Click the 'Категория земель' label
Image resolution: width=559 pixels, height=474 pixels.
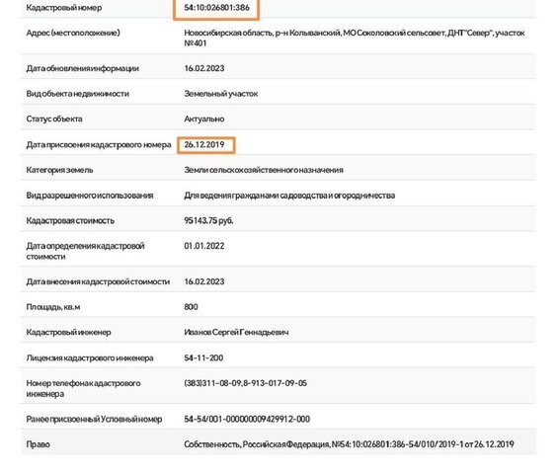click(59, 170)
